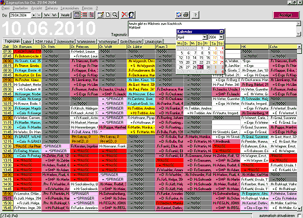The image size is (303, 218).
Task: Switch to the Ärztewoche tab
Action: (65, 41)
